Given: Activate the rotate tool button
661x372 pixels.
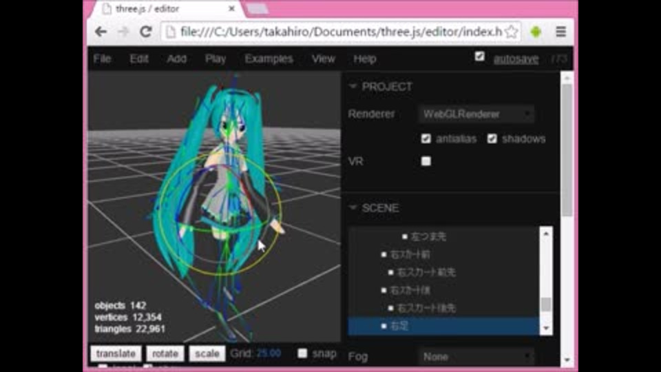Looking at the screenshot, I should click(x=165, y=353).
